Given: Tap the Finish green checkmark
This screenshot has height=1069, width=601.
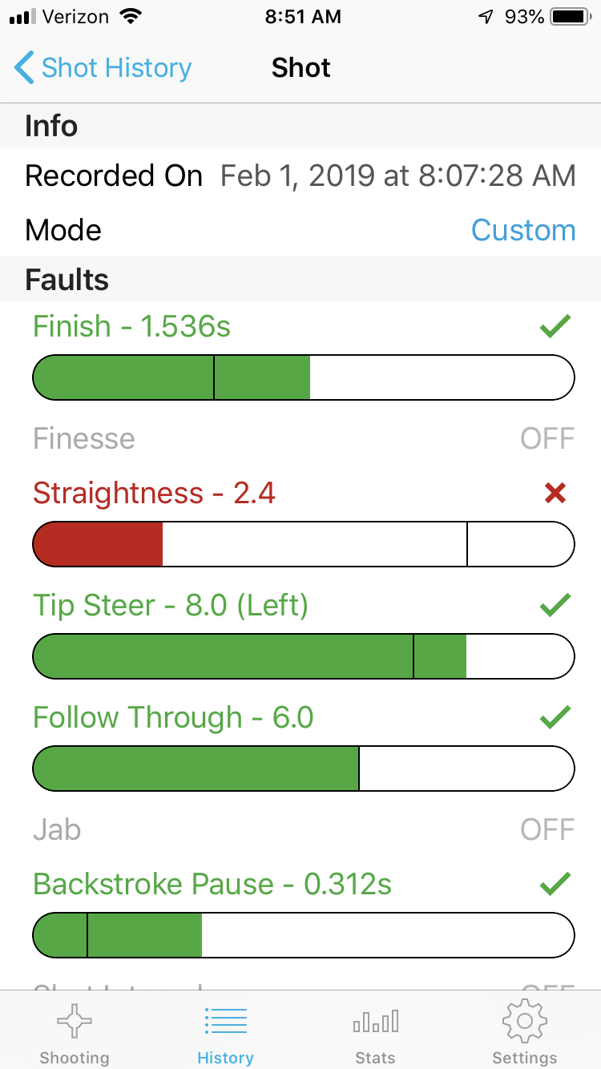Looking at the screenshot, I should pos(555,325).
